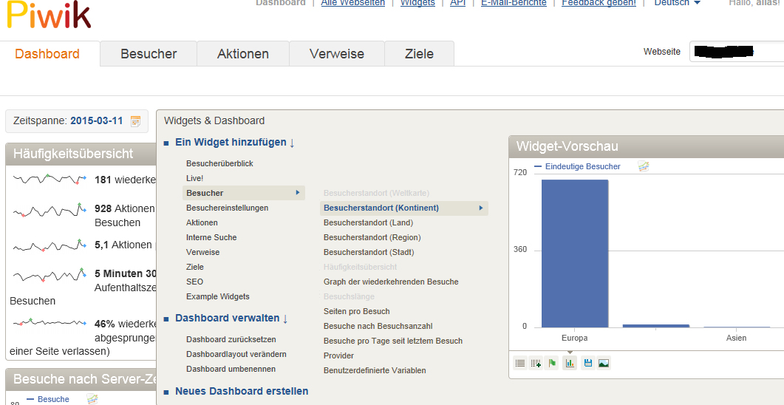Image resolution: width=784 pixels, height=405 pixels.
Task: Click sparkline next to 181 wiederkehrende
Action: pyautogui.click(x=49, y=179)
